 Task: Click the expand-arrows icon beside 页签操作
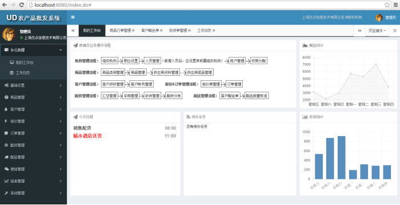395,31
